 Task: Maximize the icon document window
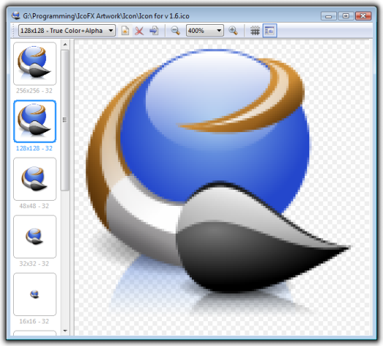coord(346,16)
